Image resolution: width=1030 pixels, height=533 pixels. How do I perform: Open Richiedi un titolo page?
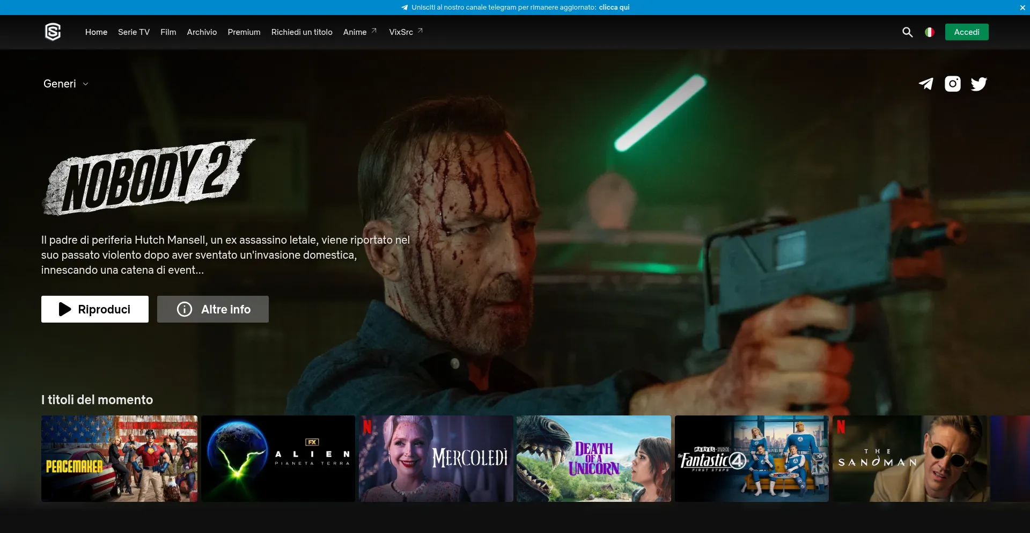click(302, 32)
